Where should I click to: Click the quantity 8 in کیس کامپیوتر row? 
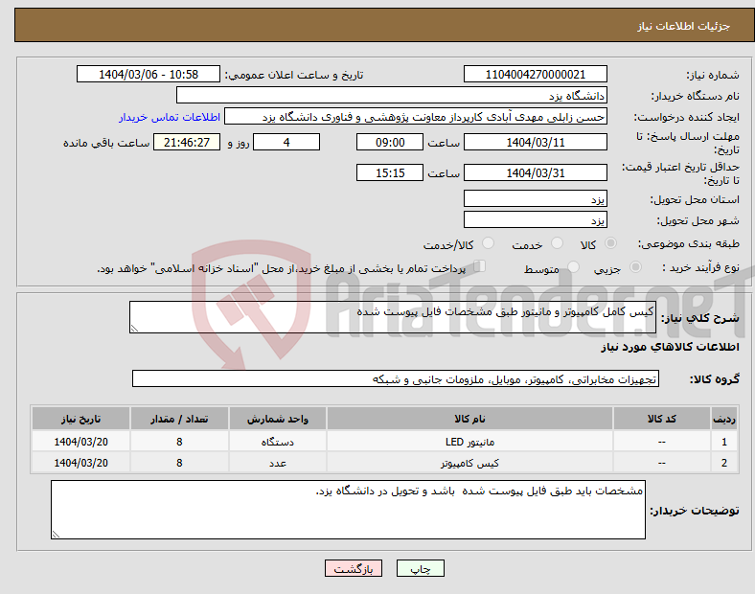click(x=179, y=463)
